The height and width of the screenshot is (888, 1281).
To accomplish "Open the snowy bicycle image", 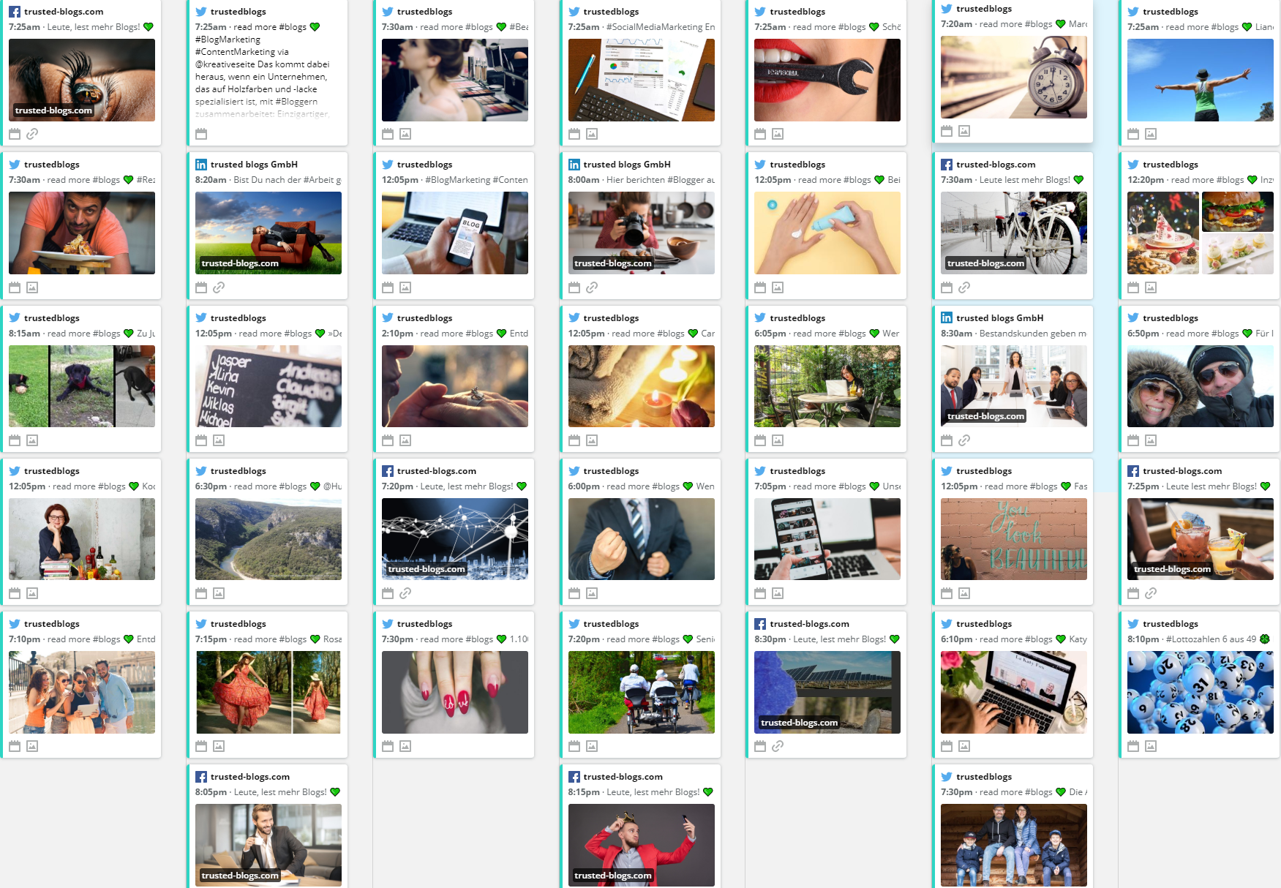I will [1013, 233].
